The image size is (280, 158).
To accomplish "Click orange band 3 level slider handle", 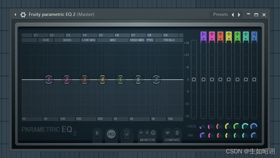I will click(221, 79).
